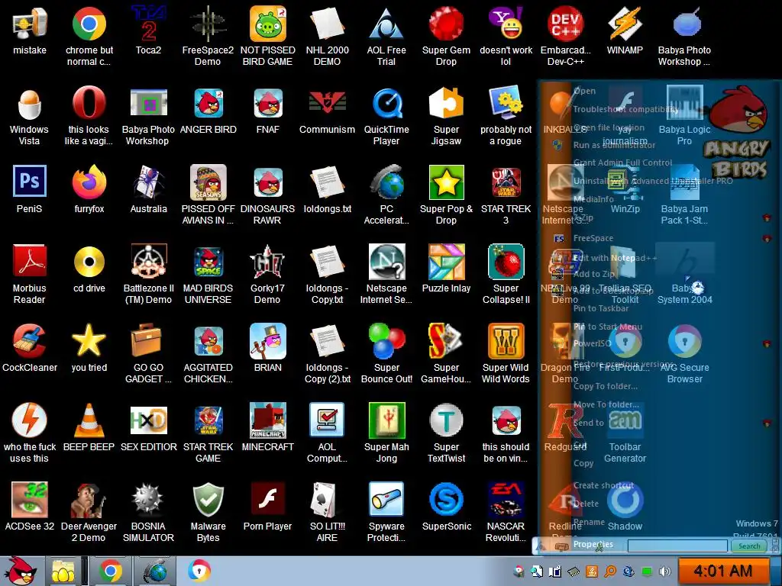Open Chrome from the taskbar
Viewport: 782px width, 586px height.
(x=111, y=571)
